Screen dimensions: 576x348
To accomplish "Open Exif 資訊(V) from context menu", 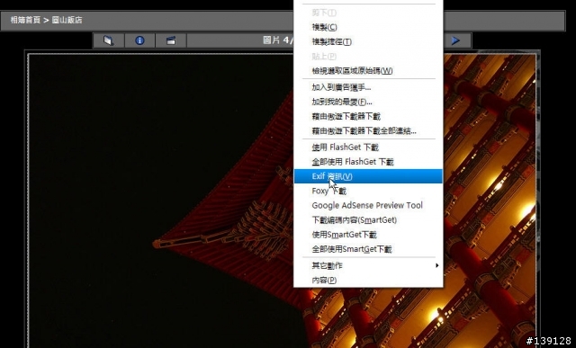I will coord(368,176).
